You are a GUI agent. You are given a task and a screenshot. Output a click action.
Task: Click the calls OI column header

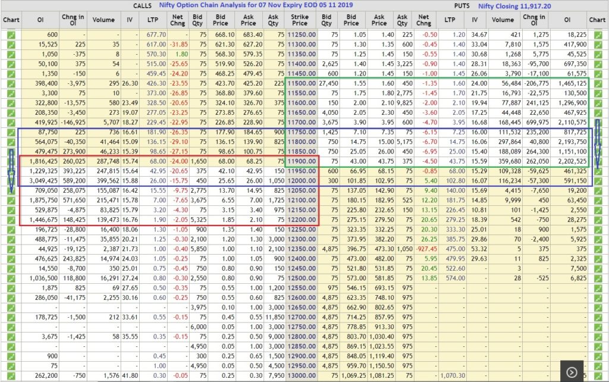pos(40,20)
